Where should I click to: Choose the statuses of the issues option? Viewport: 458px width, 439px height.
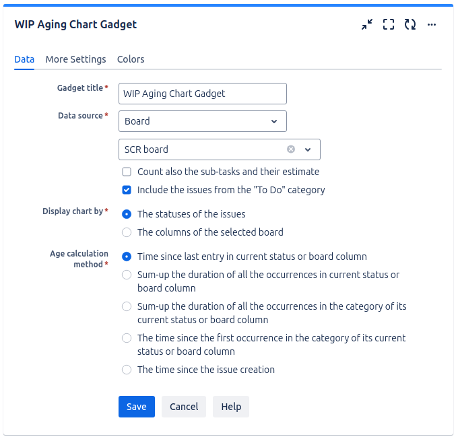tap(127, 214)
